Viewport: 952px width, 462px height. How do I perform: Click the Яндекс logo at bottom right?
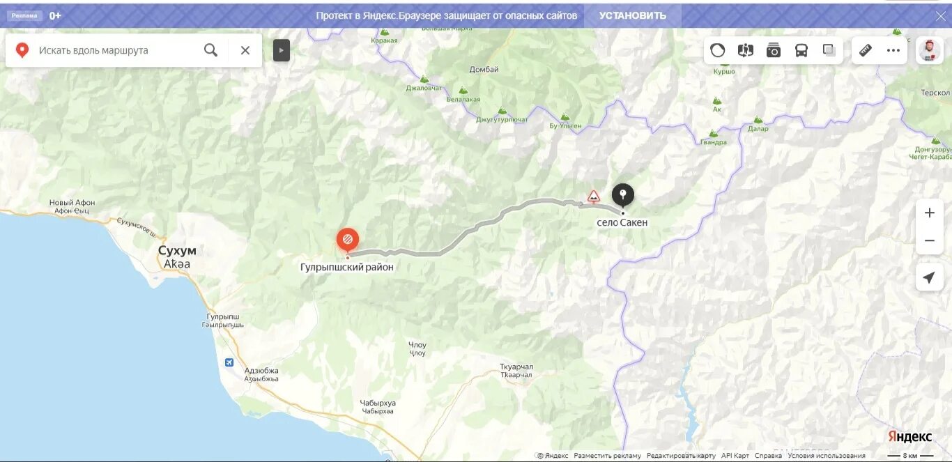coord(909,436)
